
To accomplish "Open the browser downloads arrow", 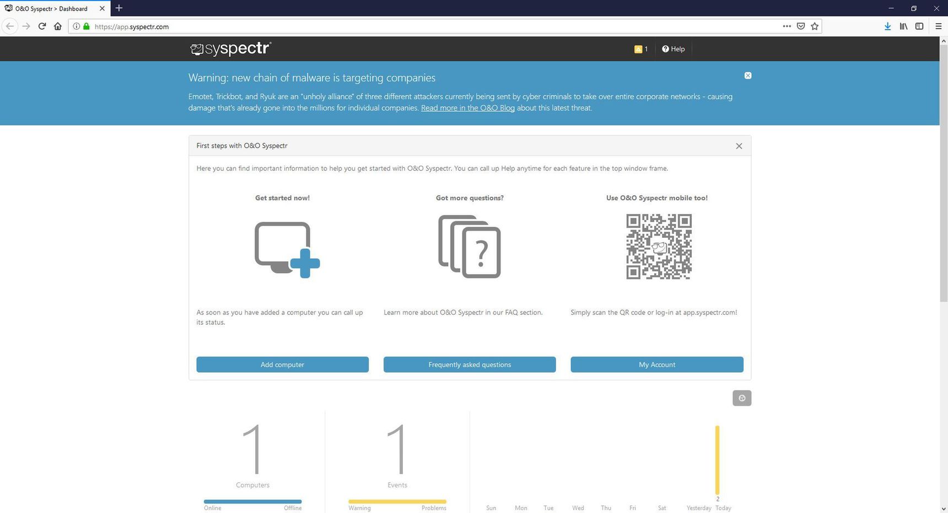I will (887, 26).
